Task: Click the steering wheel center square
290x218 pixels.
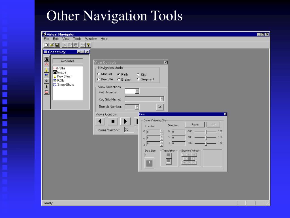Action: (189, 158)
